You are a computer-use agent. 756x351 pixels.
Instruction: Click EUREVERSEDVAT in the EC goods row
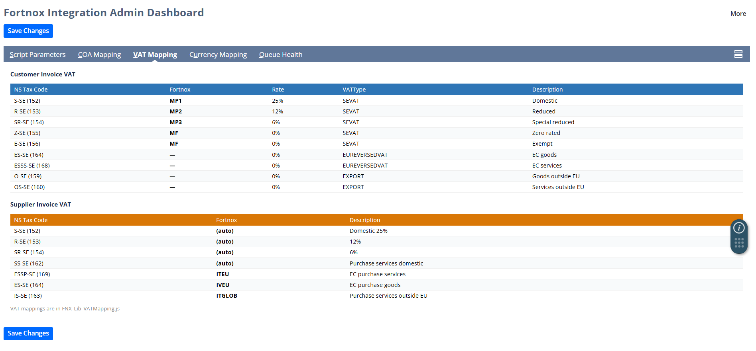pyautogui.click(x=365, y=155)
